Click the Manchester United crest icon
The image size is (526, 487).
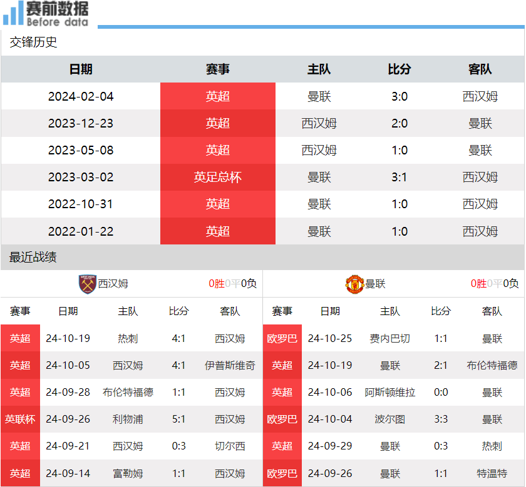click(354, 284)
